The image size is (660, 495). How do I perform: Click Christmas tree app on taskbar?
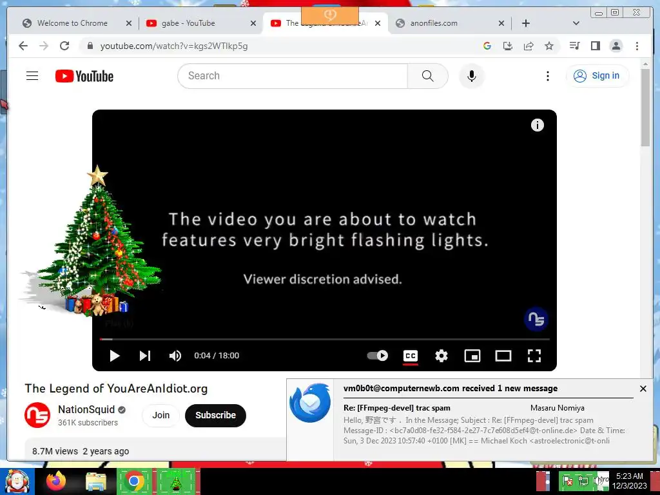176,481
